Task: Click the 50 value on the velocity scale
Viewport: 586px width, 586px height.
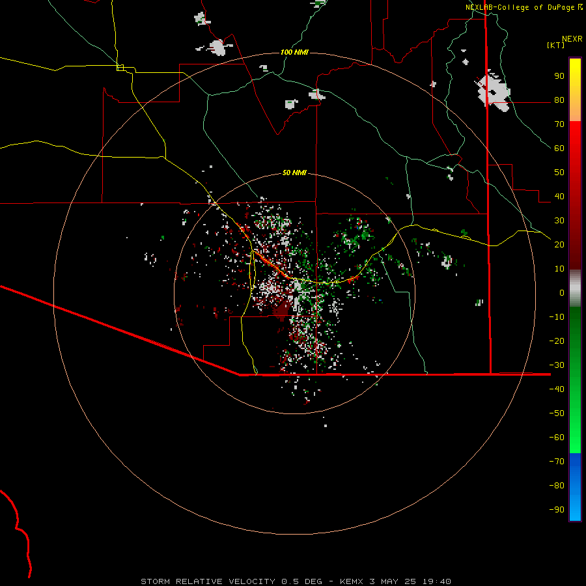Action: pyautogui.click(x=559, y=173)
